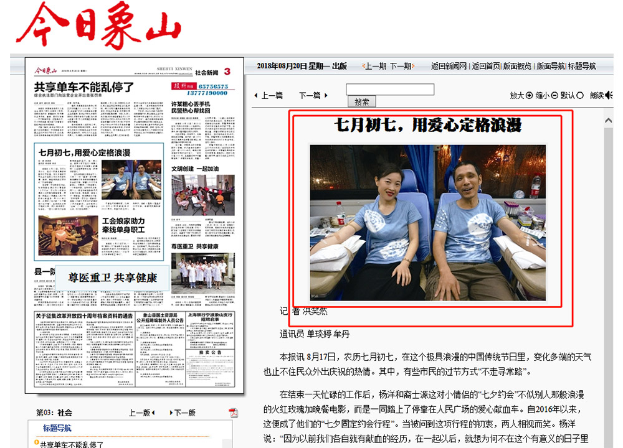Open 尊医重卫 共享健康 headline above the doctors photo
Viewport: 623px width, 448px height.
tap(194, 246)
